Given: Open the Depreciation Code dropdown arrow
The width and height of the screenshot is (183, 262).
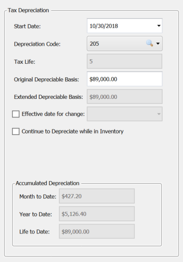Looking at the screenshot, I should [158, 44].
